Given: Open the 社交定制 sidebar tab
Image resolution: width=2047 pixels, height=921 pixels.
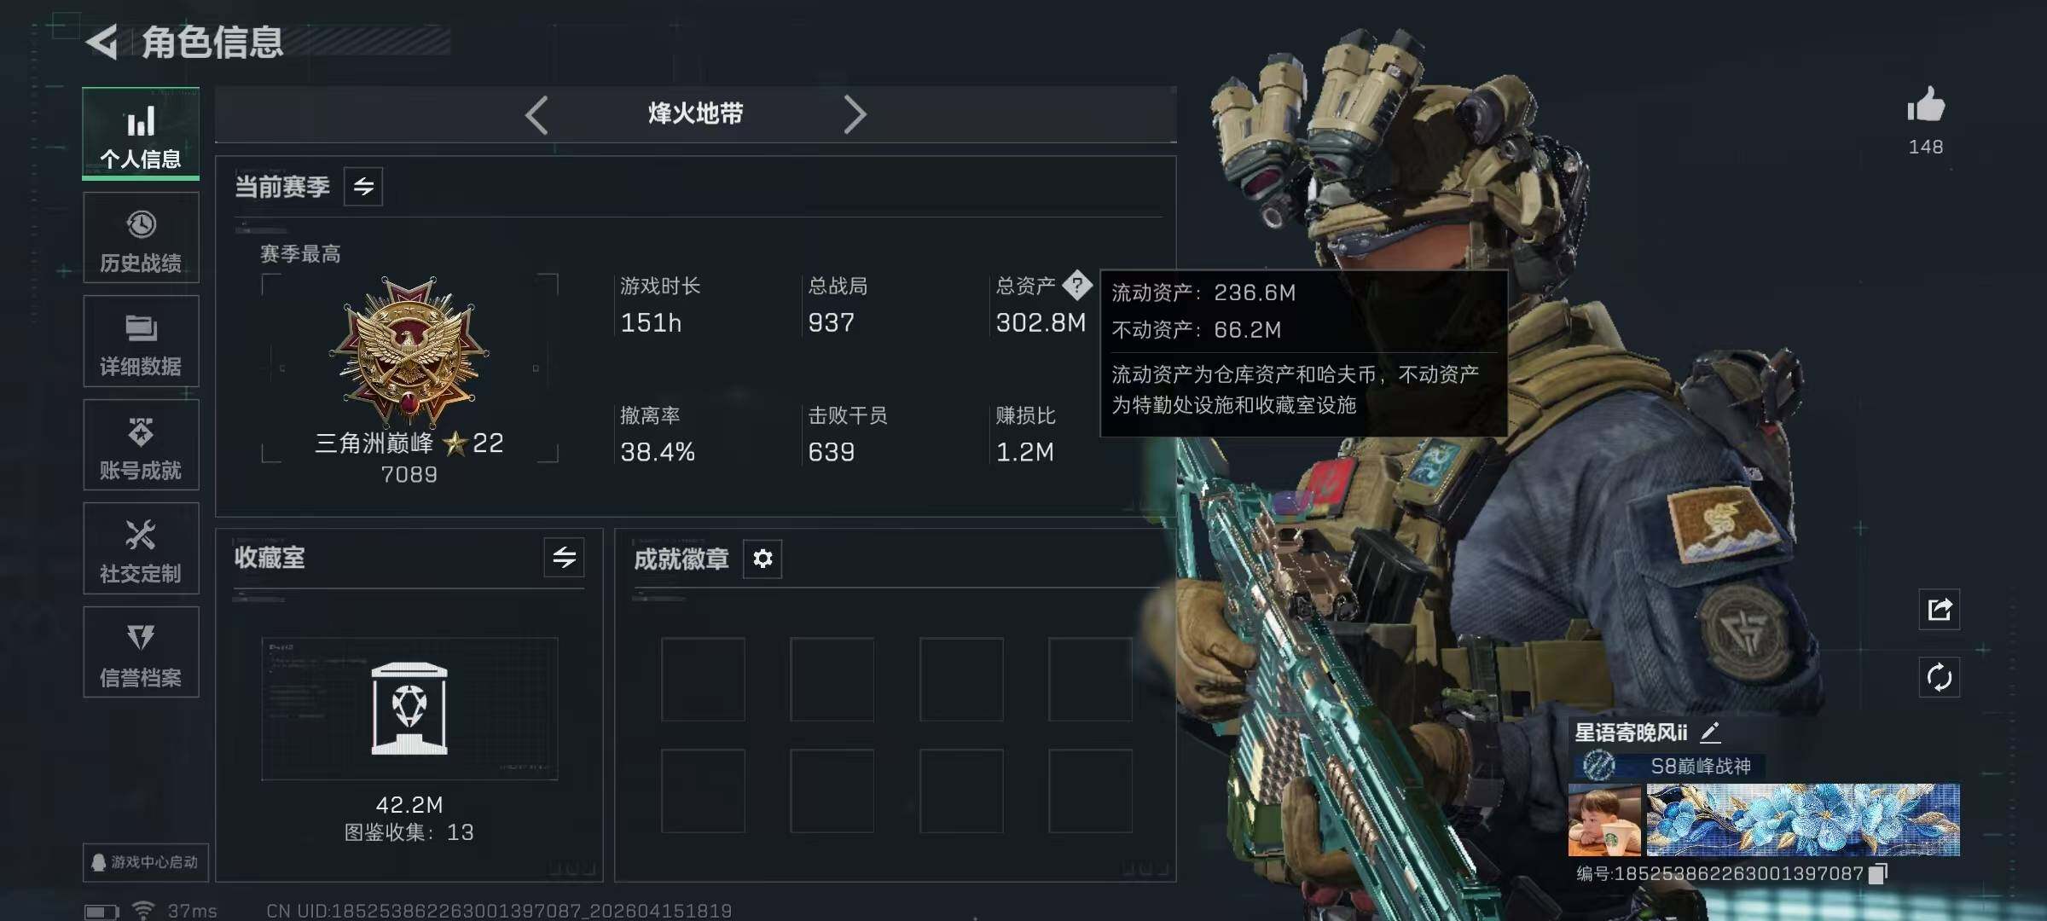Looking at the screenshot, I should (x=141, y=548).
